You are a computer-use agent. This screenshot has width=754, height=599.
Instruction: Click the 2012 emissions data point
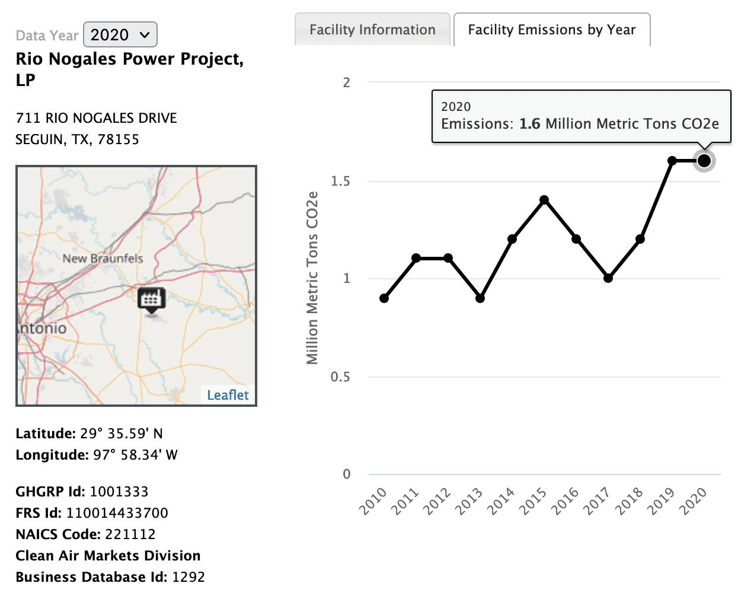pyautogui.click(x=448, y=258)
